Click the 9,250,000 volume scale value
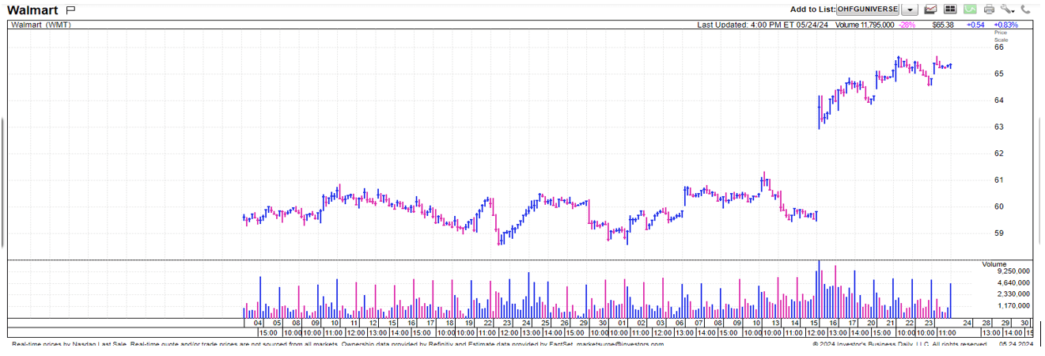Viewport: 1045px width, 356px height. coord(1014,271)
